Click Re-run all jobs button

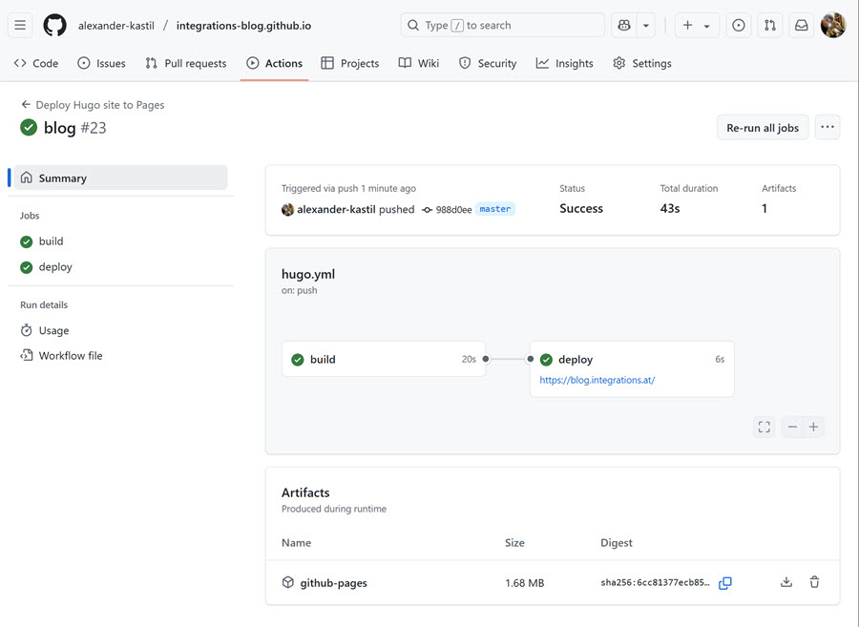click(763, 128)
